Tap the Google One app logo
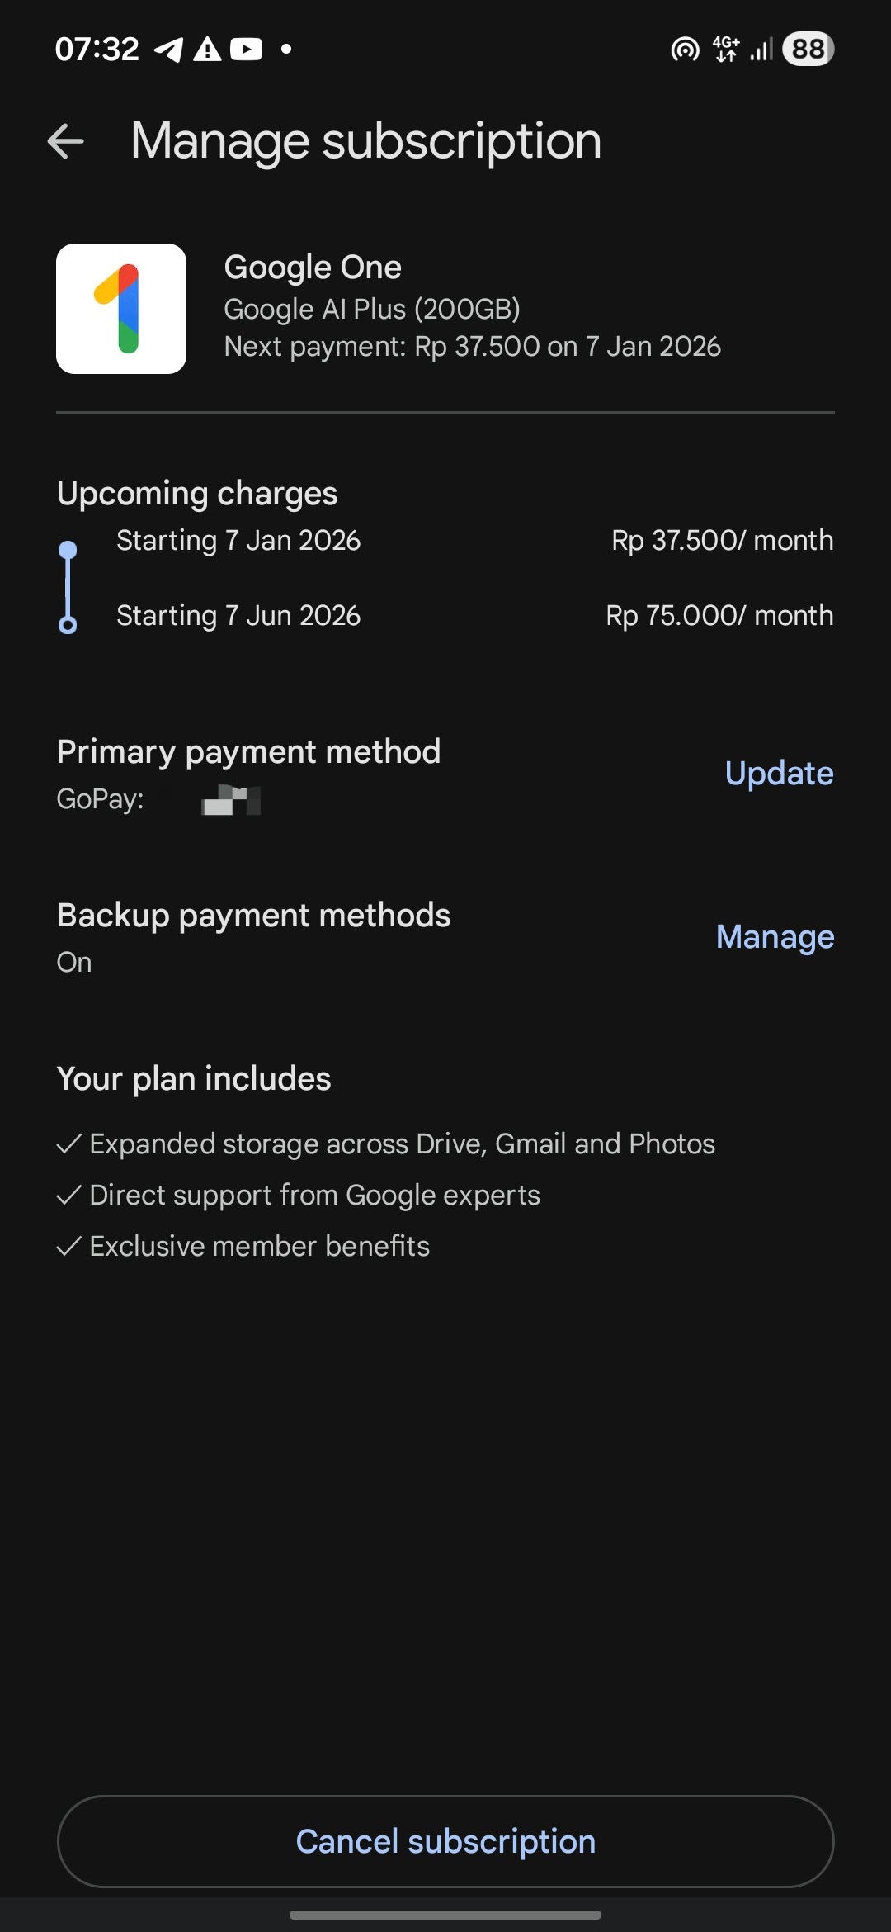This screenshot has width=891, height=1932. pyautogui.click(x=121, y=309)
